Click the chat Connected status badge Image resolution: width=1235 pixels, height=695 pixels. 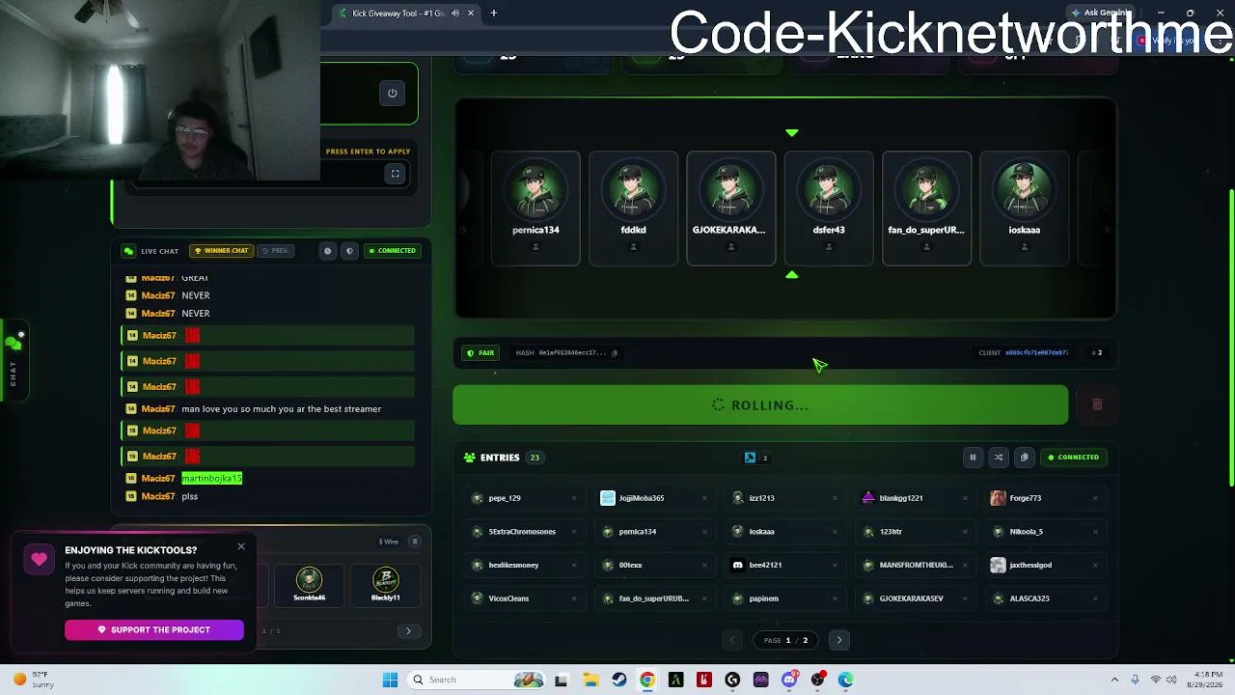tap(392, 251)
